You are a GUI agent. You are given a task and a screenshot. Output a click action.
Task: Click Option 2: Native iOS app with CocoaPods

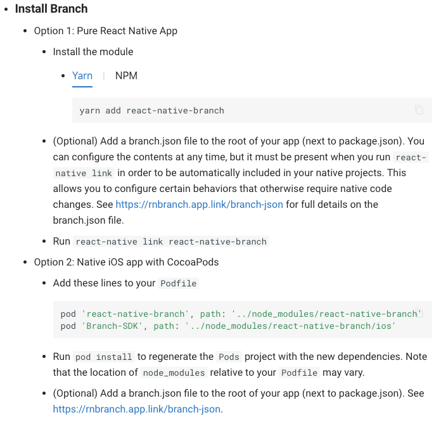pos(126,262)
